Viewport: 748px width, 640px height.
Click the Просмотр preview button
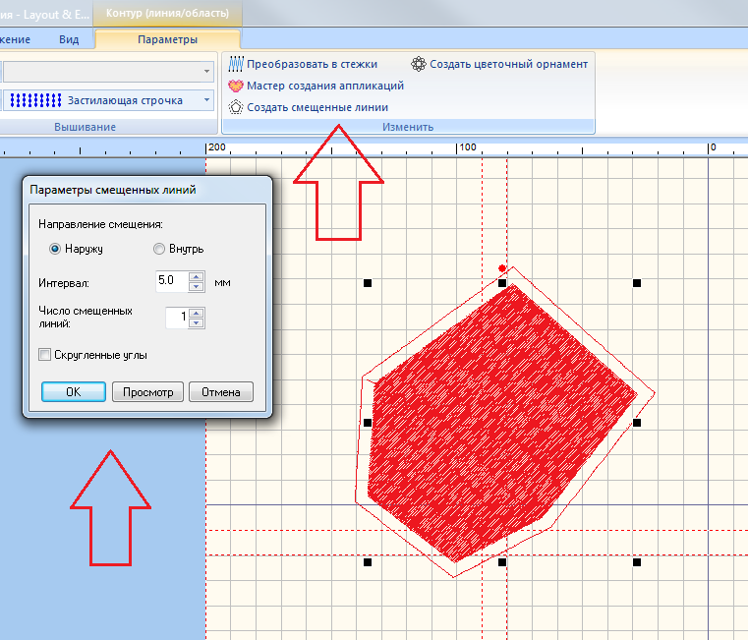click(x=147, y=392)
